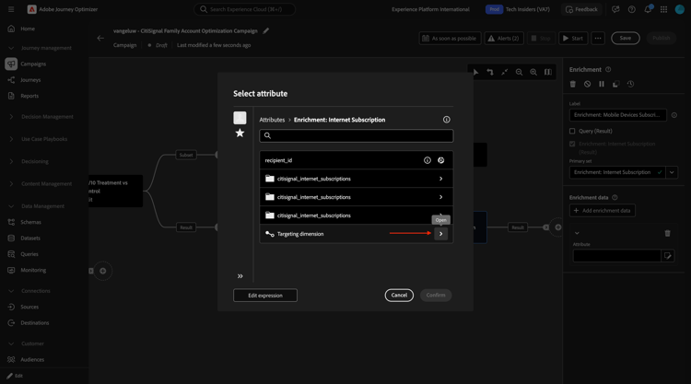Open Datasets in the sidebar

(x=30, y=239)
